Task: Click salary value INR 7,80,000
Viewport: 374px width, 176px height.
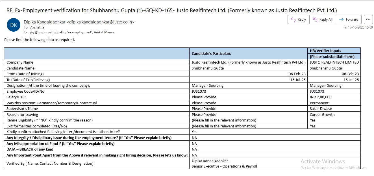Action: coord(321,97)
